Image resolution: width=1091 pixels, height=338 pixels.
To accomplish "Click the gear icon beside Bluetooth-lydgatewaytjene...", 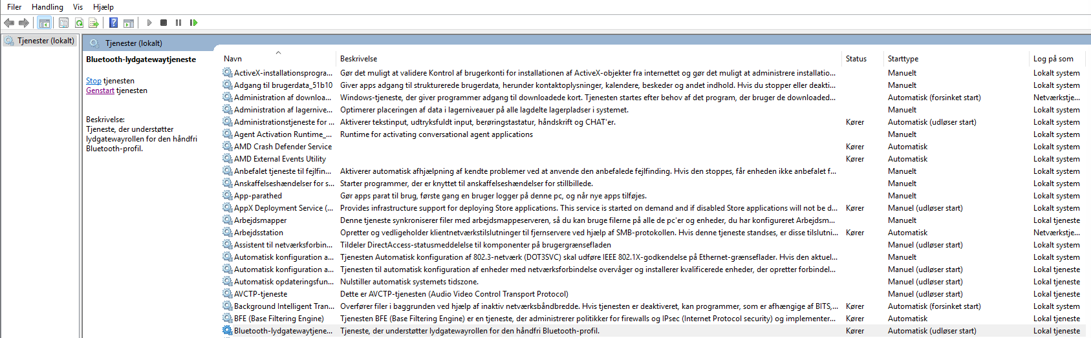I will [228, 331].
